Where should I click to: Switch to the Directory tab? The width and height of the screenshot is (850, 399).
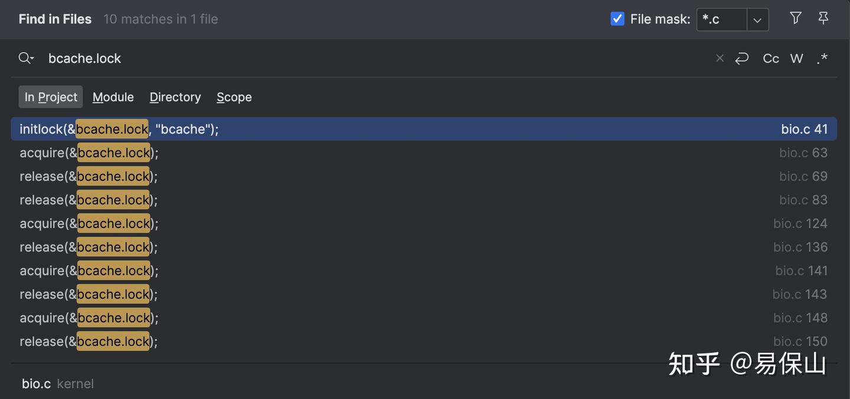175,97
